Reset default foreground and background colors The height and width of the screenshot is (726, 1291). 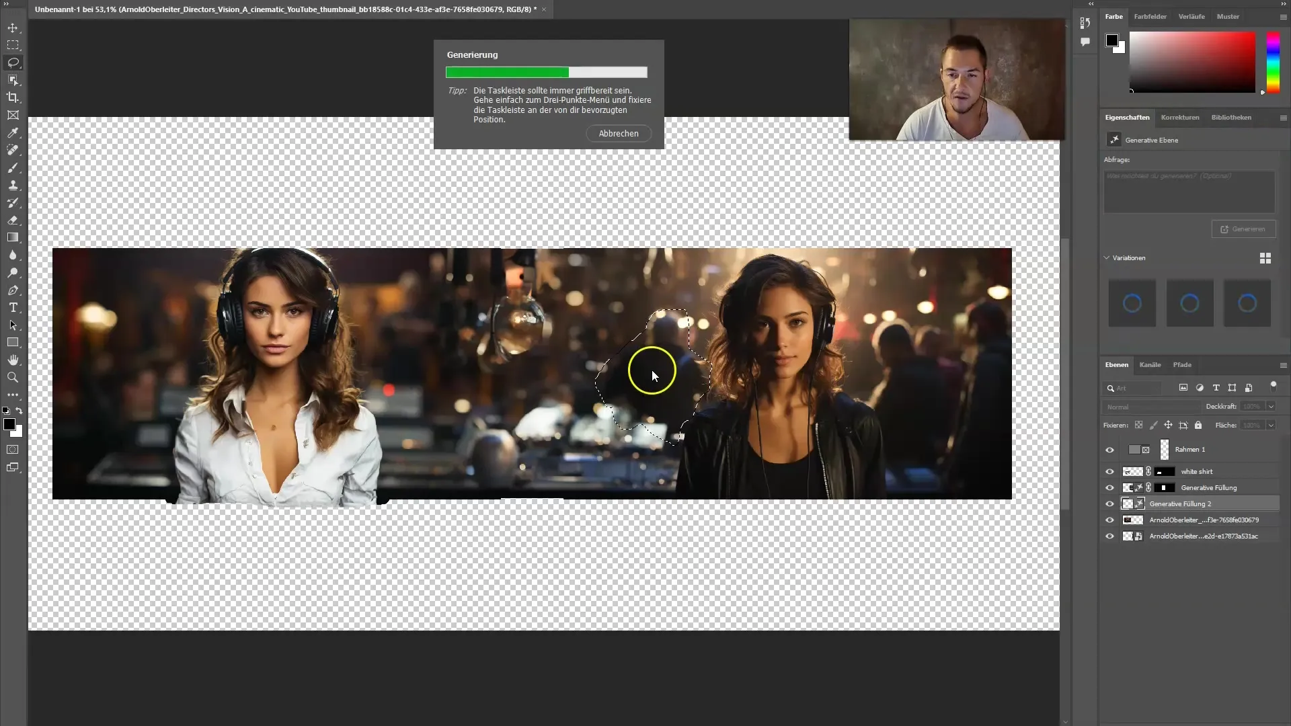point(6,411)
